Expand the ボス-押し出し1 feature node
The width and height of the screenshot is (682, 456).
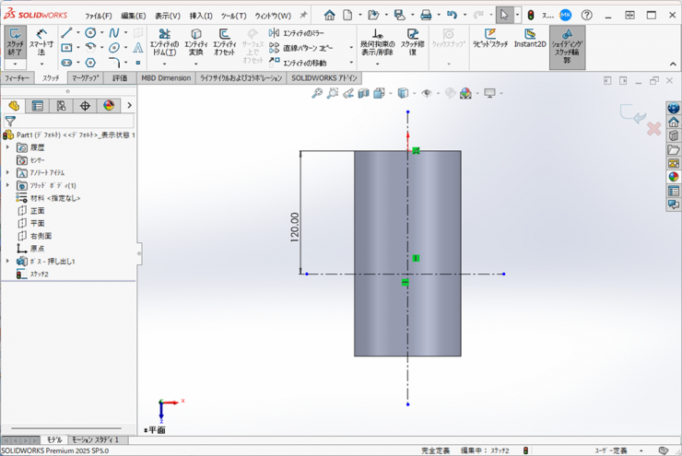point(8,262)
